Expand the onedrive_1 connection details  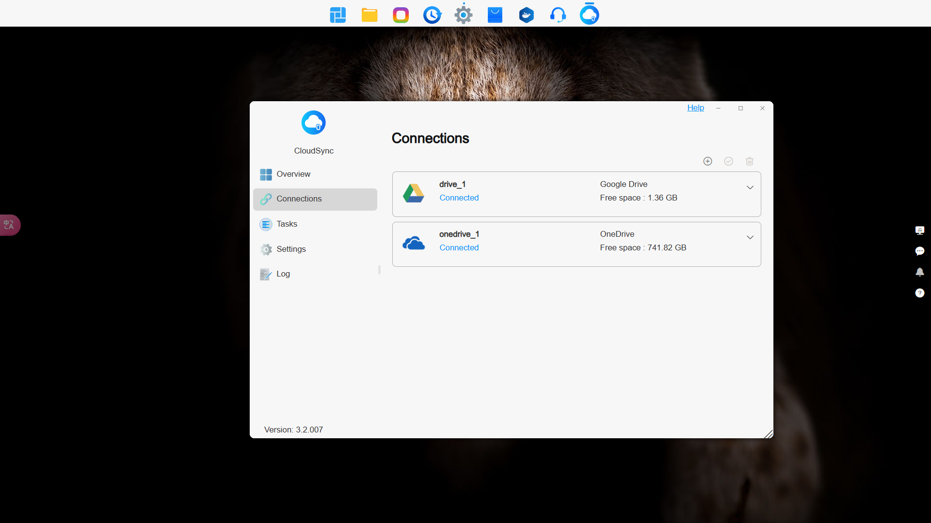[x=750, y=237]
